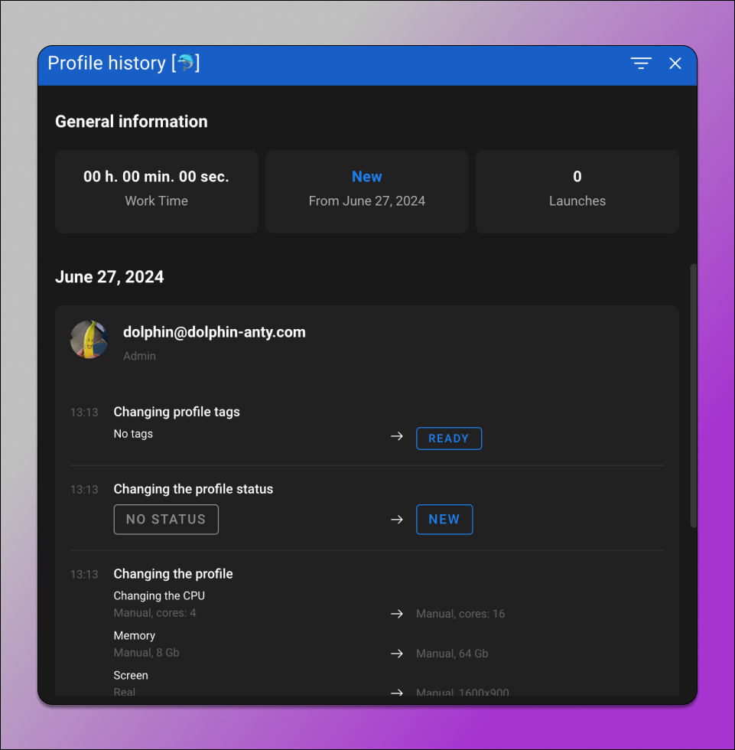
Task: Click 13:13 timestamp of 'Changing the profile'
Action: tap(84, 574)
